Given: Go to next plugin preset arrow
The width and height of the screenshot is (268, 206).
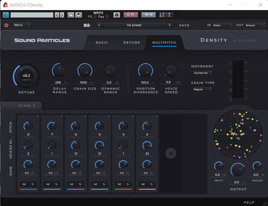Looking at the screenshot, I should [170, 25].
